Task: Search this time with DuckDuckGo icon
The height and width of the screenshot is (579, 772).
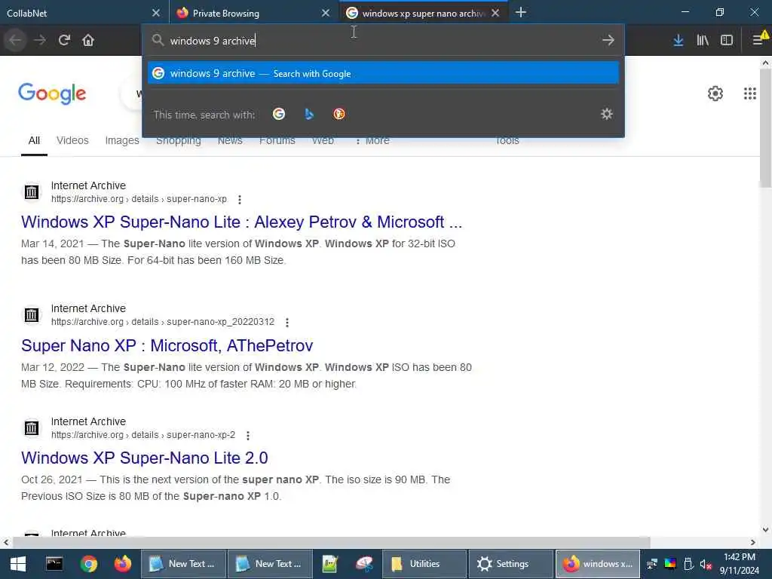Action: 339,115
